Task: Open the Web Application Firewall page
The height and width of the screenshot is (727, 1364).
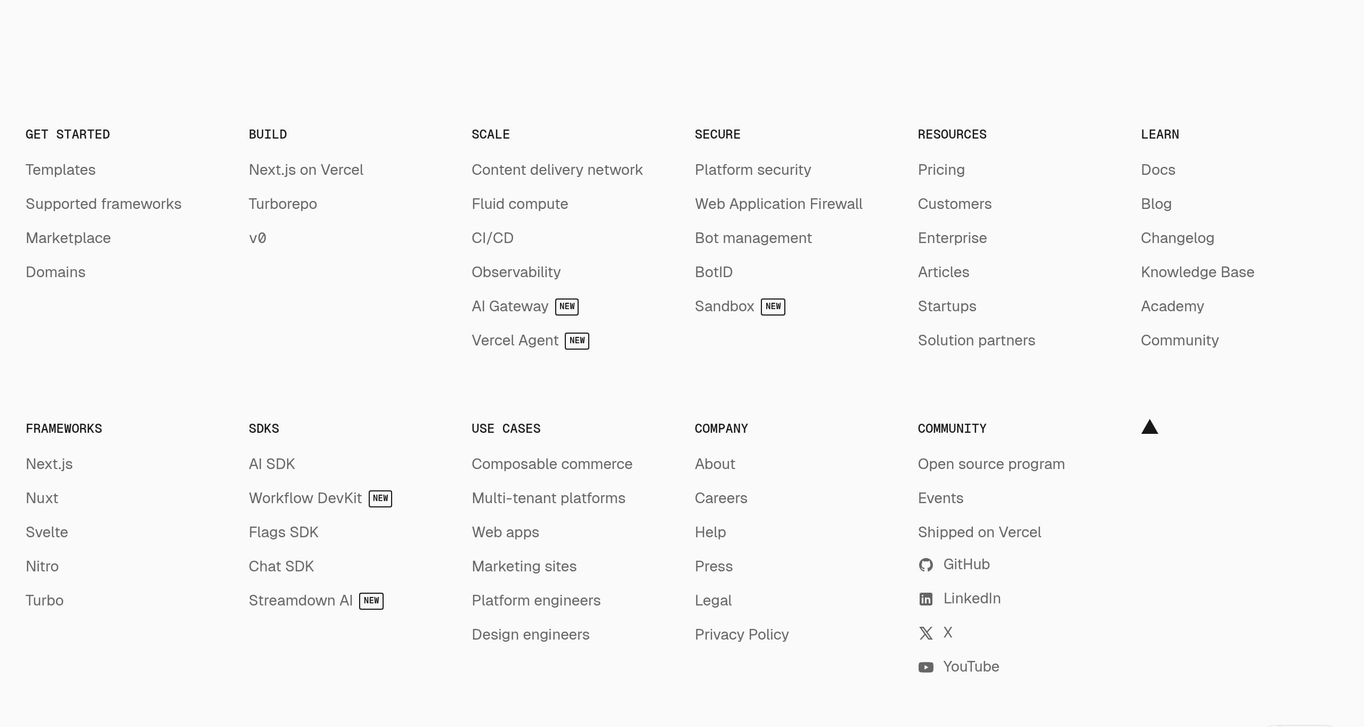Action: click(778, 204)
